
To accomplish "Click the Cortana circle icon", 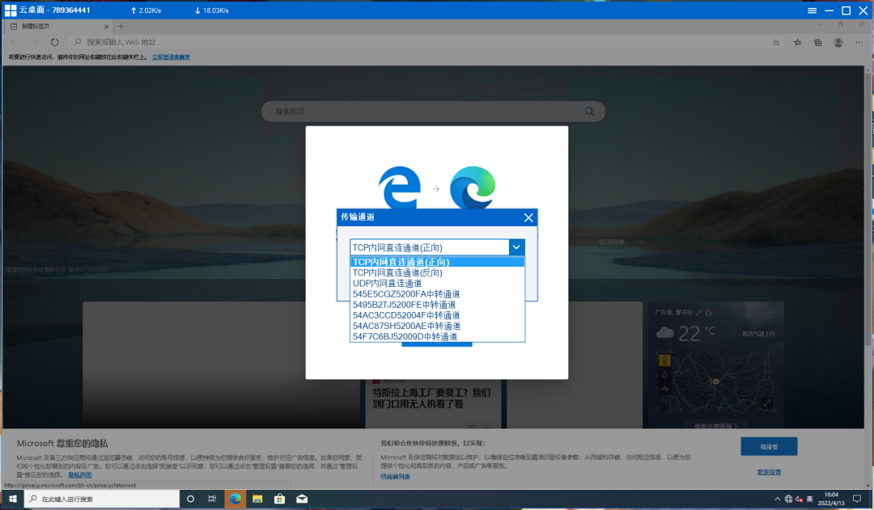I will [x=190, y=499].
